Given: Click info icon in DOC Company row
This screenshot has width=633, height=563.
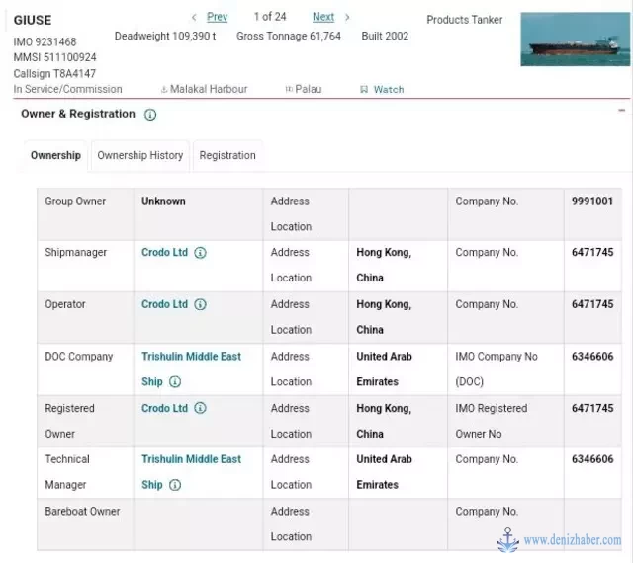Looking at the screenshot, I should click(x=175, y=382).
